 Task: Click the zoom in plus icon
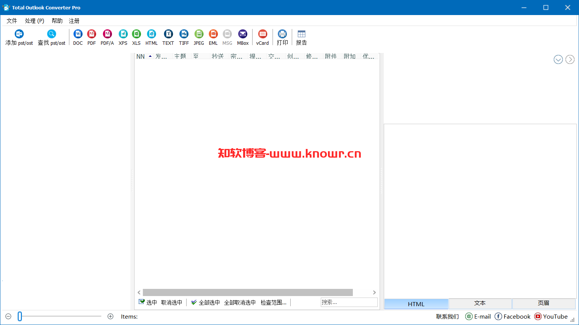click(110, 316)
